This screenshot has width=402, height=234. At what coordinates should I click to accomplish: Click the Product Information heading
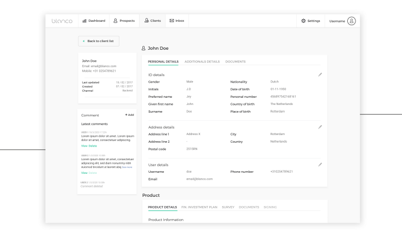pos(166,220)
